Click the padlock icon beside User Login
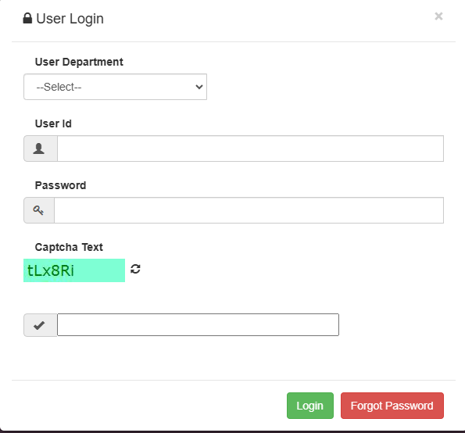465x433 pixels. [x=27, y=19]
